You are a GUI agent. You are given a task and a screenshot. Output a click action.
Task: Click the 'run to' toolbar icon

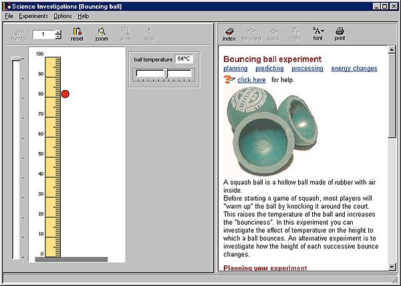(19, 35)
